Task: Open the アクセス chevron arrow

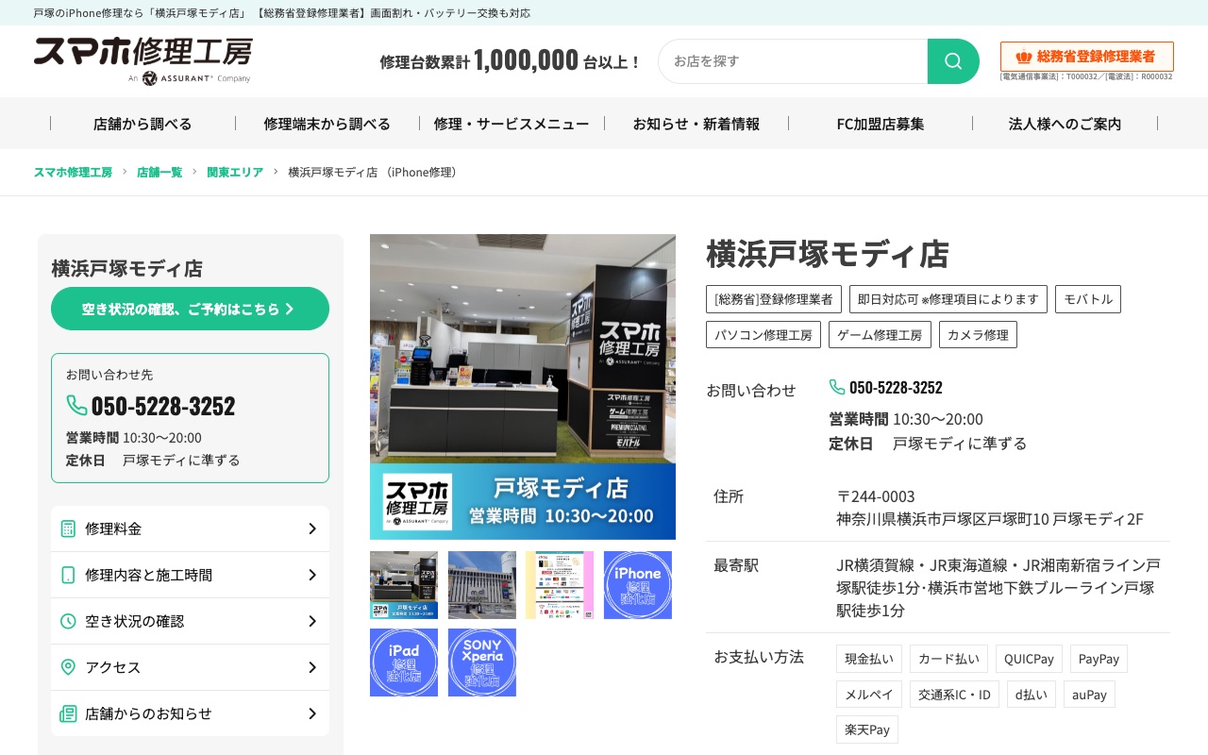Action: (x=312, y=667)
